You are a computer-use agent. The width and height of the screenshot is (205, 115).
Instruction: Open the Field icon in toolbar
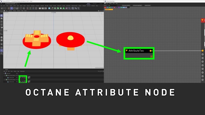69,8
